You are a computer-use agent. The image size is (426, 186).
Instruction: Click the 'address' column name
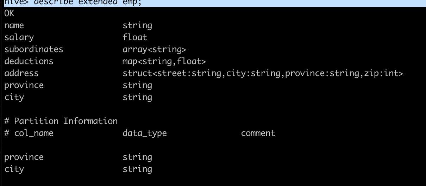click(x=21, y=73)
